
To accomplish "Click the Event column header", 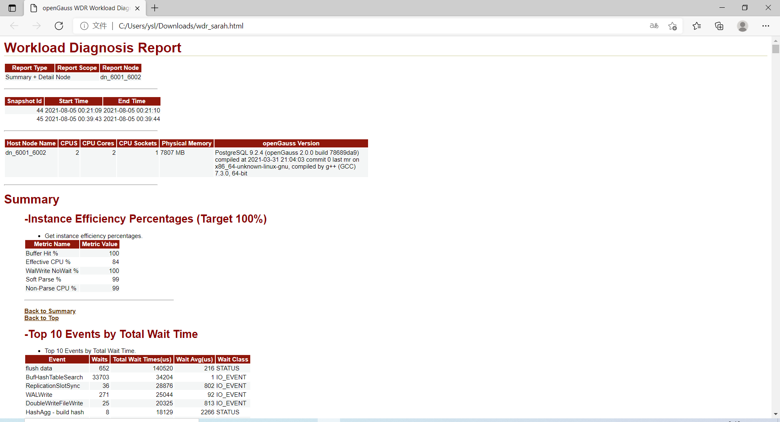I will pos(57,359).
